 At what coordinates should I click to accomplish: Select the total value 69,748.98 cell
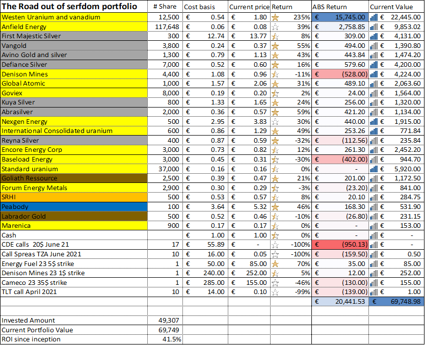(396, 301)
